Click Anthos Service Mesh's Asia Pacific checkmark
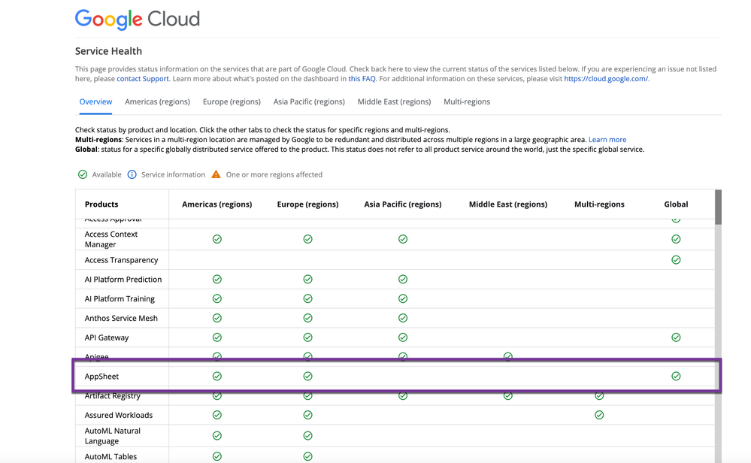This screenshot has height=463, width=751. point(403,318)
